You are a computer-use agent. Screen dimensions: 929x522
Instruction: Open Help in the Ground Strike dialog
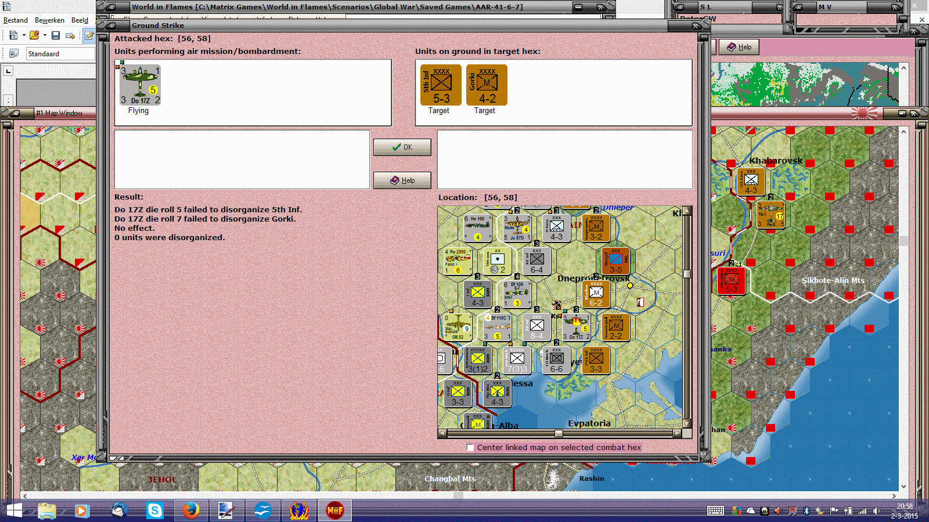click(x=402, y=180)
